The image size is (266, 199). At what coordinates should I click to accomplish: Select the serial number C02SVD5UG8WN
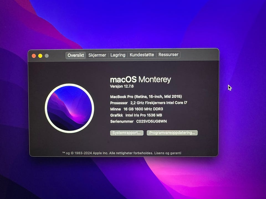point(152,121)
